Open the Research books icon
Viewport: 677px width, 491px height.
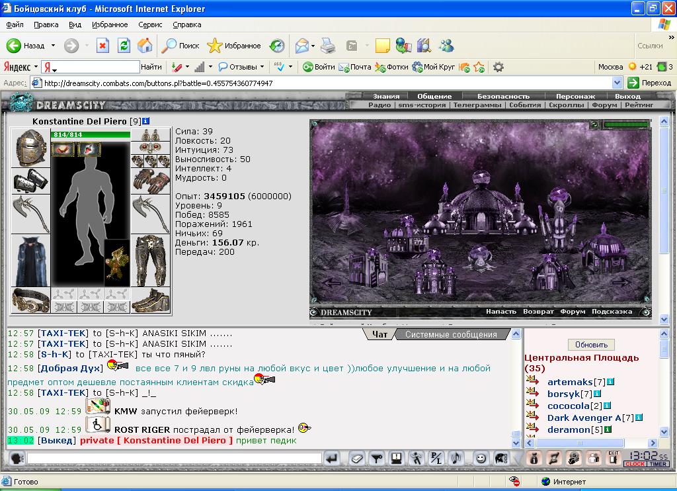[x=424, y=46]
